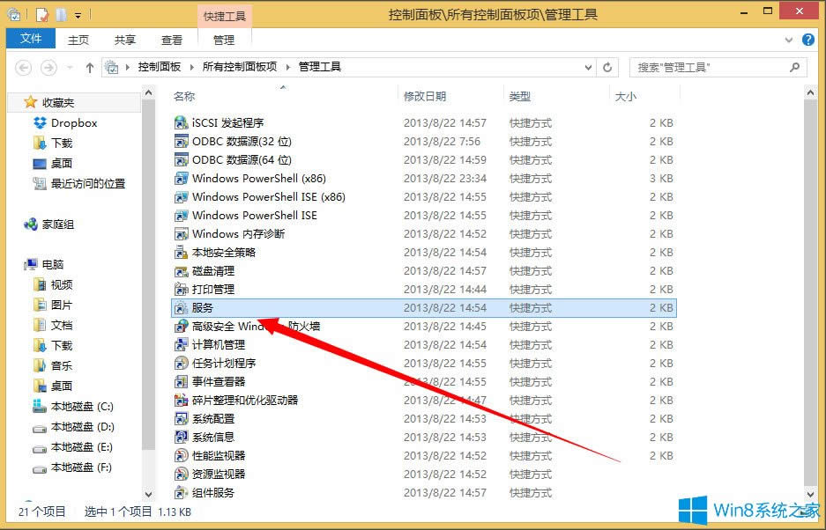Screen dimensions: 826x530
Task: Click the Refresh icon in address bar
Action: (607, 66)
